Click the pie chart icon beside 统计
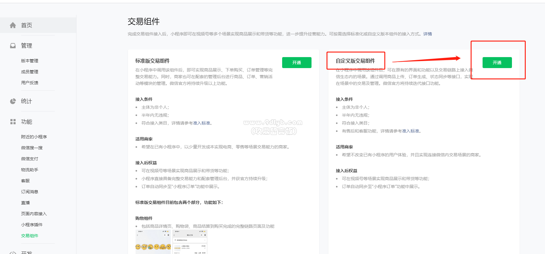The width and height of the screenshot is (545, 254). click(13, 101)
